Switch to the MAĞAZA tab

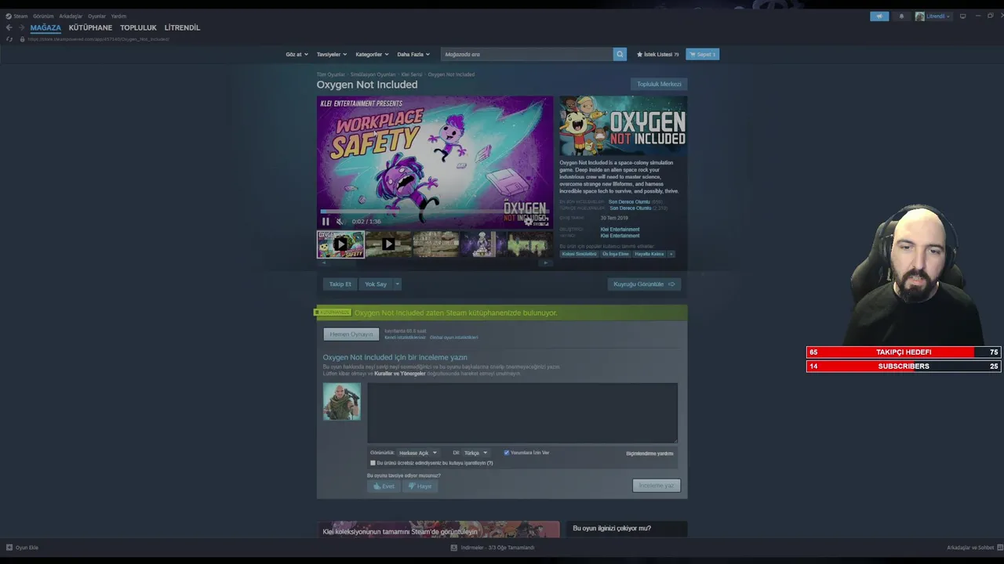pos(45,27)
